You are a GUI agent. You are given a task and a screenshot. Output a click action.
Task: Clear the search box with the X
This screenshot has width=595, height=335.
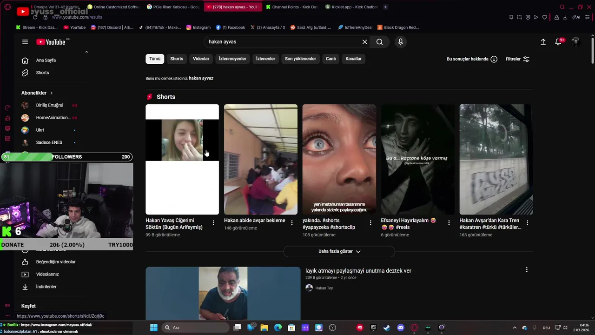coord(364,42)
